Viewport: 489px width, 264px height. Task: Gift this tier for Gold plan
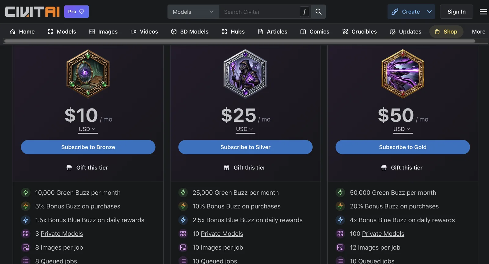402,168
